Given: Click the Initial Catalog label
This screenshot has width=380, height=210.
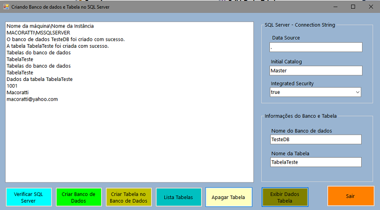Looking at the screenshot, I should 286,62.
